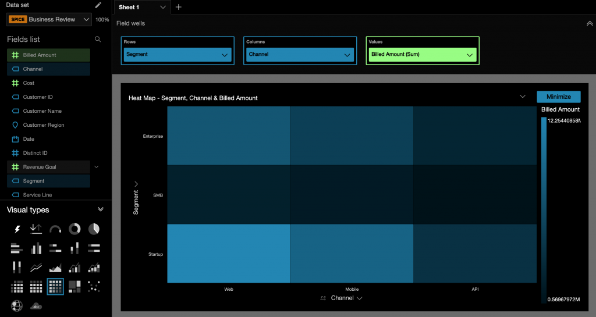Collapse the Field wells section
This screenshot has width=596, height=317.
tap(590, 23)
